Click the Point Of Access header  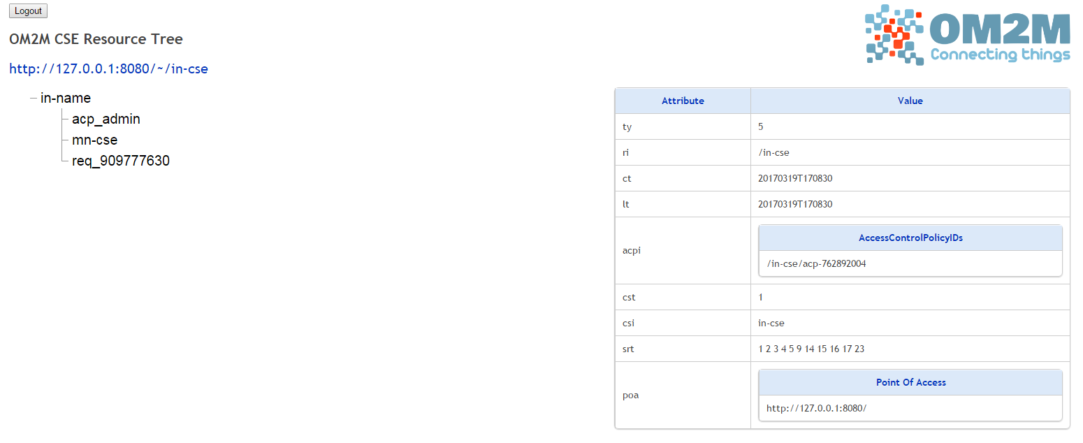pyautogui.click(x=910, y=382)
